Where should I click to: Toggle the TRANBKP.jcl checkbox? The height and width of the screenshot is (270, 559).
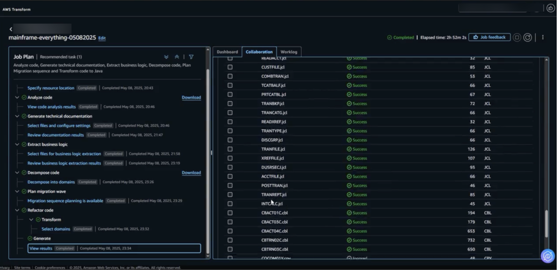tap(230, 103)
